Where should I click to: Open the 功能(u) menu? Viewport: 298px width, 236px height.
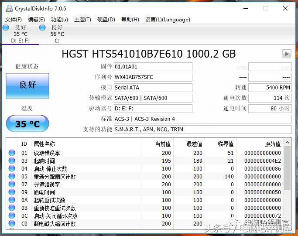(59, 19)
